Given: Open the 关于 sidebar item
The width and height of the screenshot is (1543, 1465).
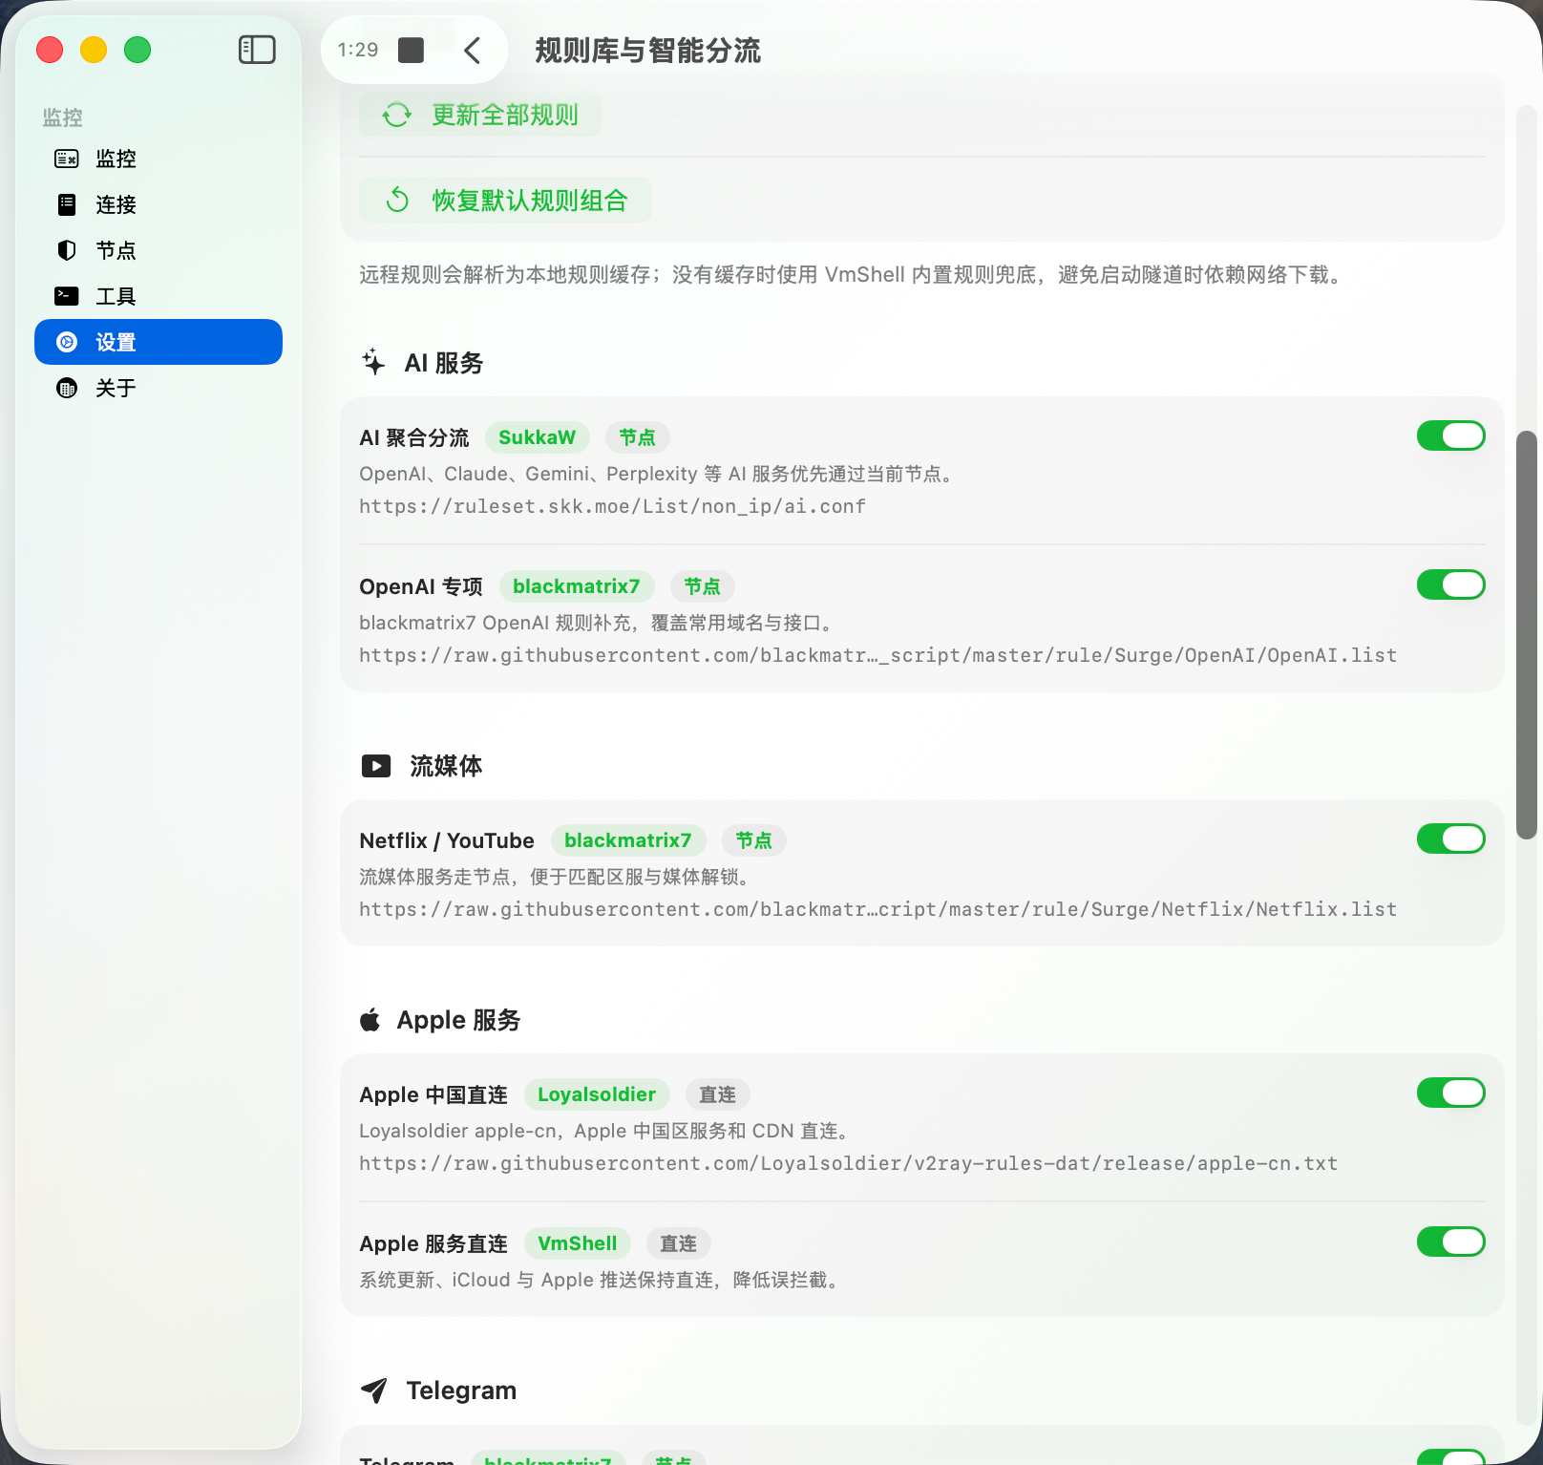Looking at the screenshot, I should (159, 388).
